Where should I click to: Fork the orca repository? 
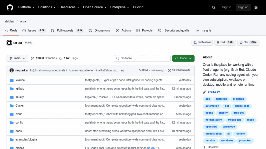225,42
